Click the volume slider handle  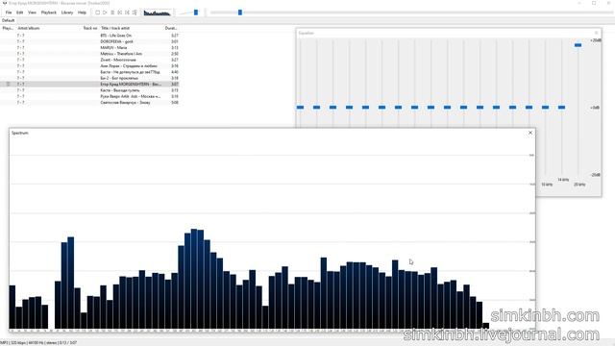coord(196,12)
